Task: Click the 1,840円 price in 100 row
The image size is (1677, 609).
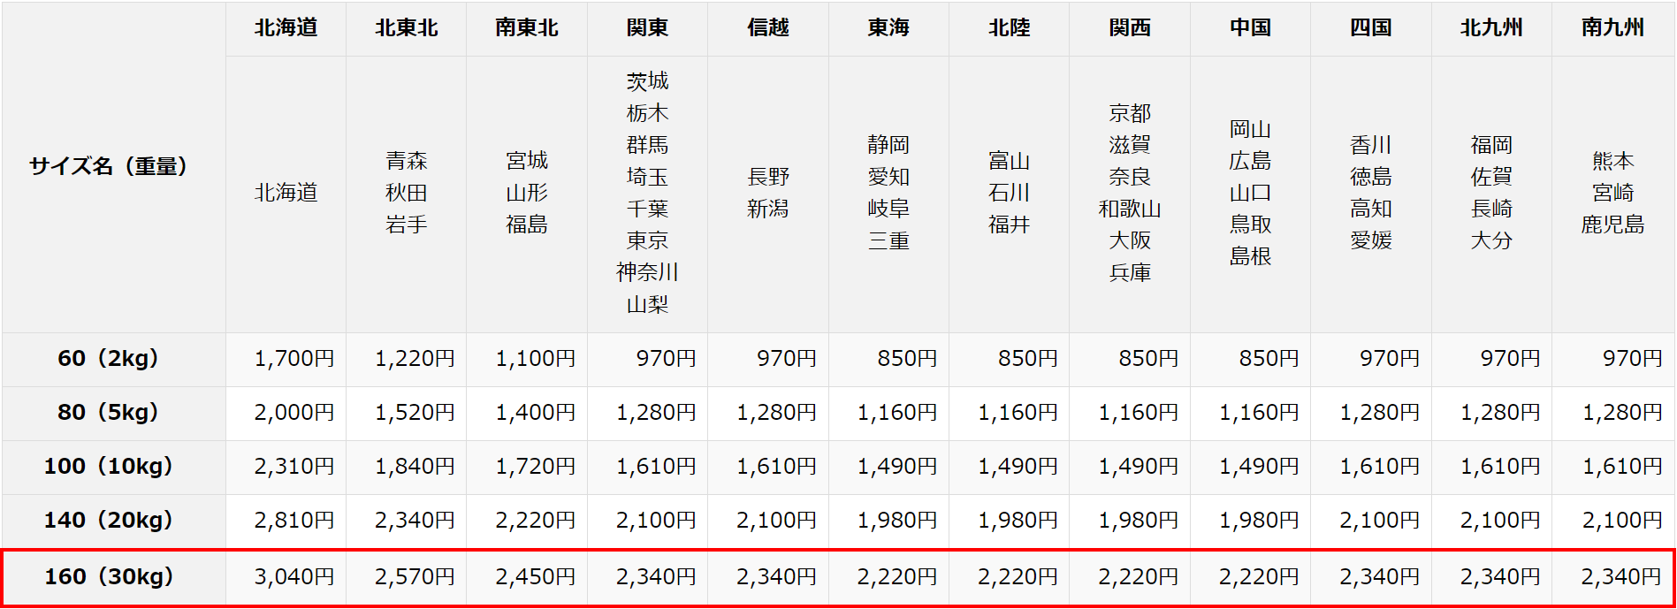Action: [414, 467]
